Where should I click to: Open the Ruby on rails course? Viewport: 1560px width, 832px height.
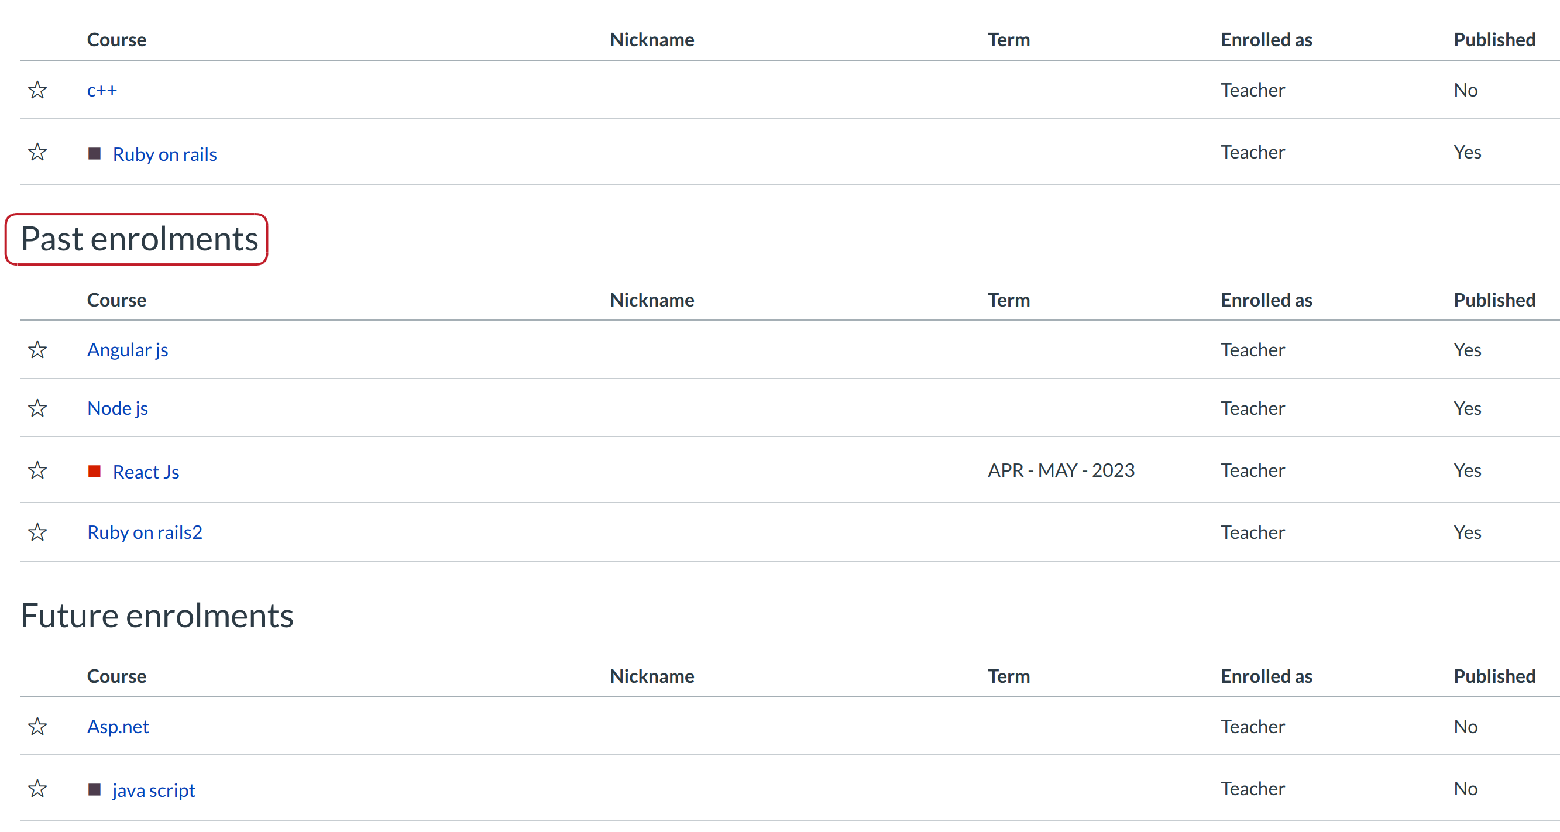click(x=164, y=154)
